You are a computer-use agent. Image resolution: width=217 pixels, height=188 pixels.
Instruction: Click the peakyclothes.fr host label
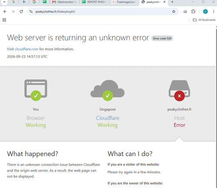click(179, 109)
